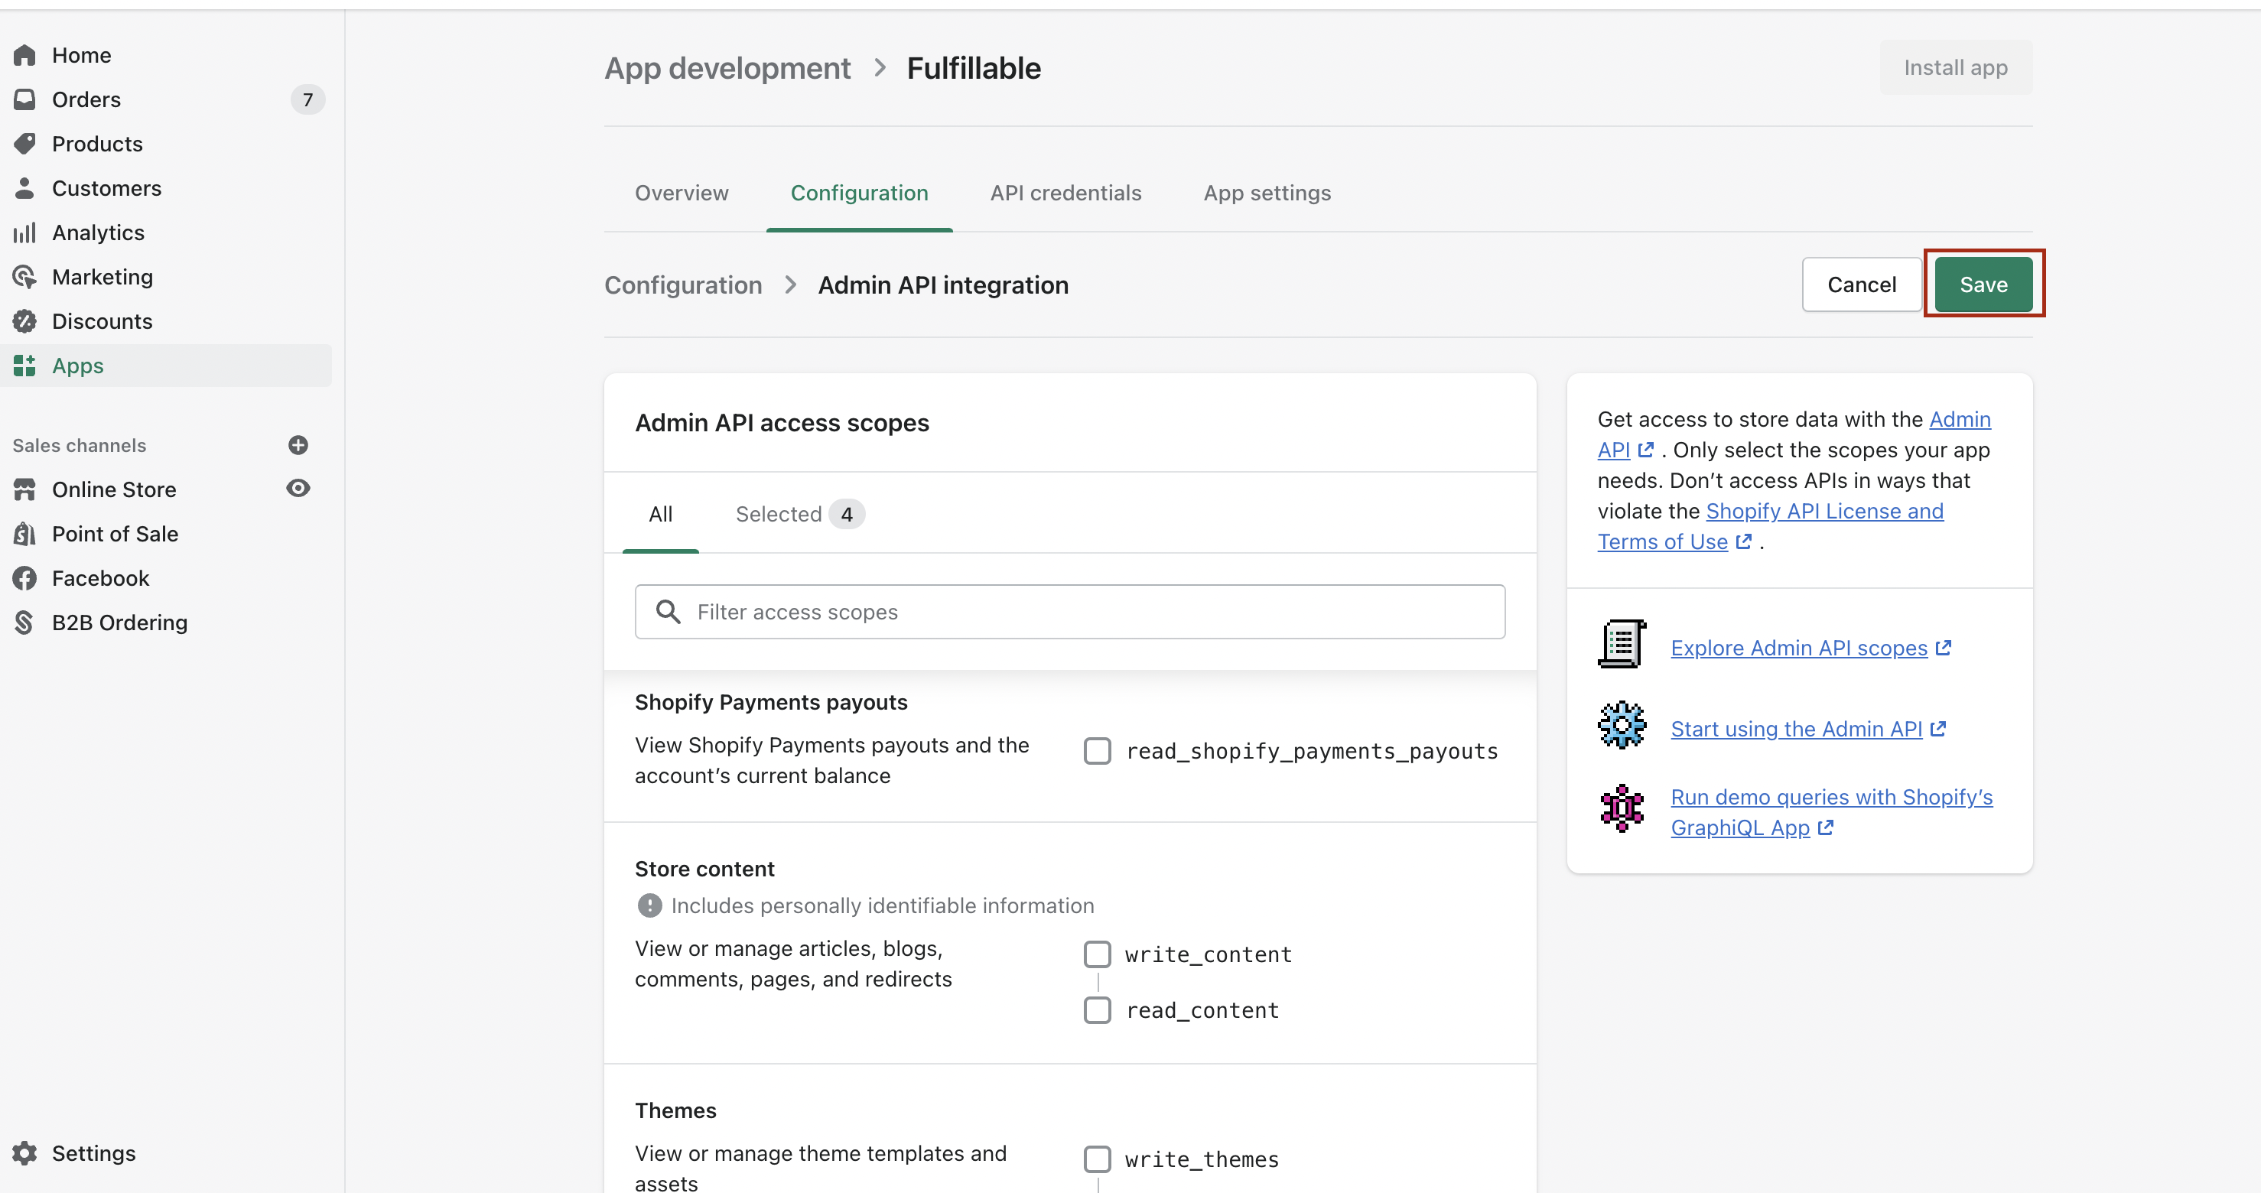The height and width of the screenshot is (1193, 2261).
Task: View the Online Store via eye icon
Action: click(x=298, y=488)
